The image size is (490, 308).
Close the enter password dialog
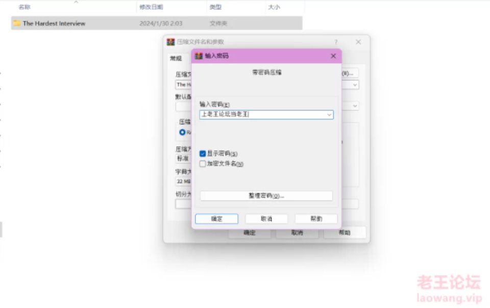tap(333, 56)
